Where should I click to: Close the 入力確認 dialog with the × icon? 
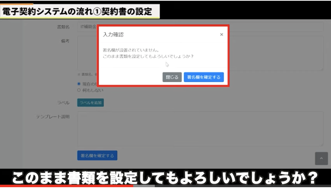point(221,35)
